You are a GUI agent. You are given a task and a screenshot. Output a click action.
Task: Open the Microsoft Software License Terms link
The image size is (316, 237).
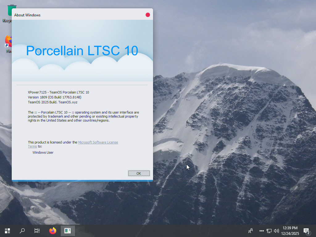98,142
